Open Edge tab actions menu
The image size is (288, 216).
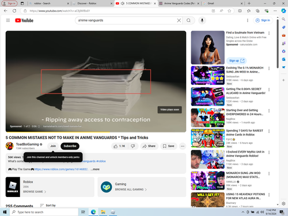[22, 3]
